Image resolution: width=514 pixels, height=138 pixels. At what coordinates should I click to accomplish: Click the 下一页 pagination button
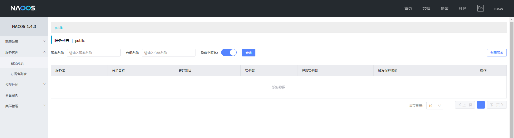(497, 105)
